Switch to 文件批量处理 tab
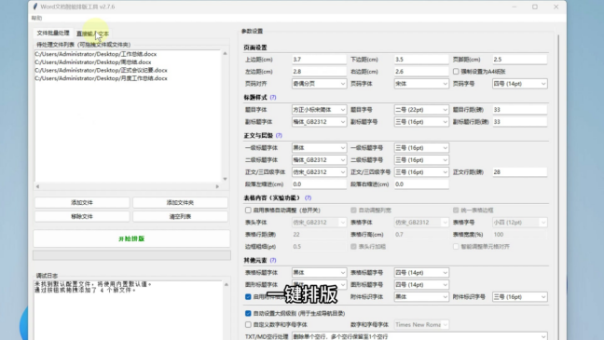 (53, 34)
